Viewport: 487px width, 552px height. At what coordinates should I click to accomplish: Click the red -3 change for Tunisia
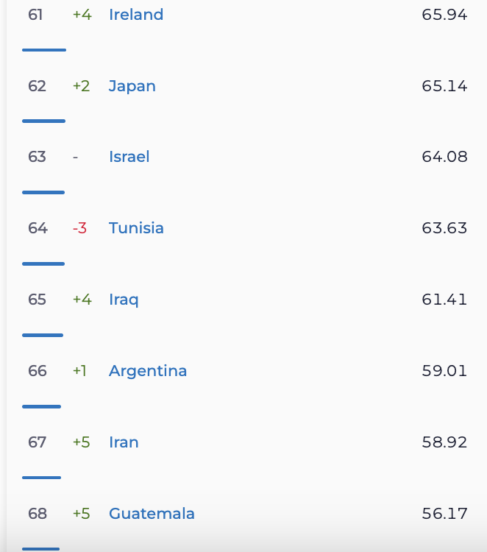[79, 228]
